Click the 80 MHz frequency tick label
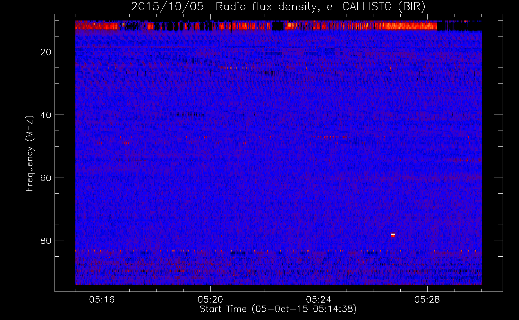This screenshot has width=519, height=320. pos(46,241)
